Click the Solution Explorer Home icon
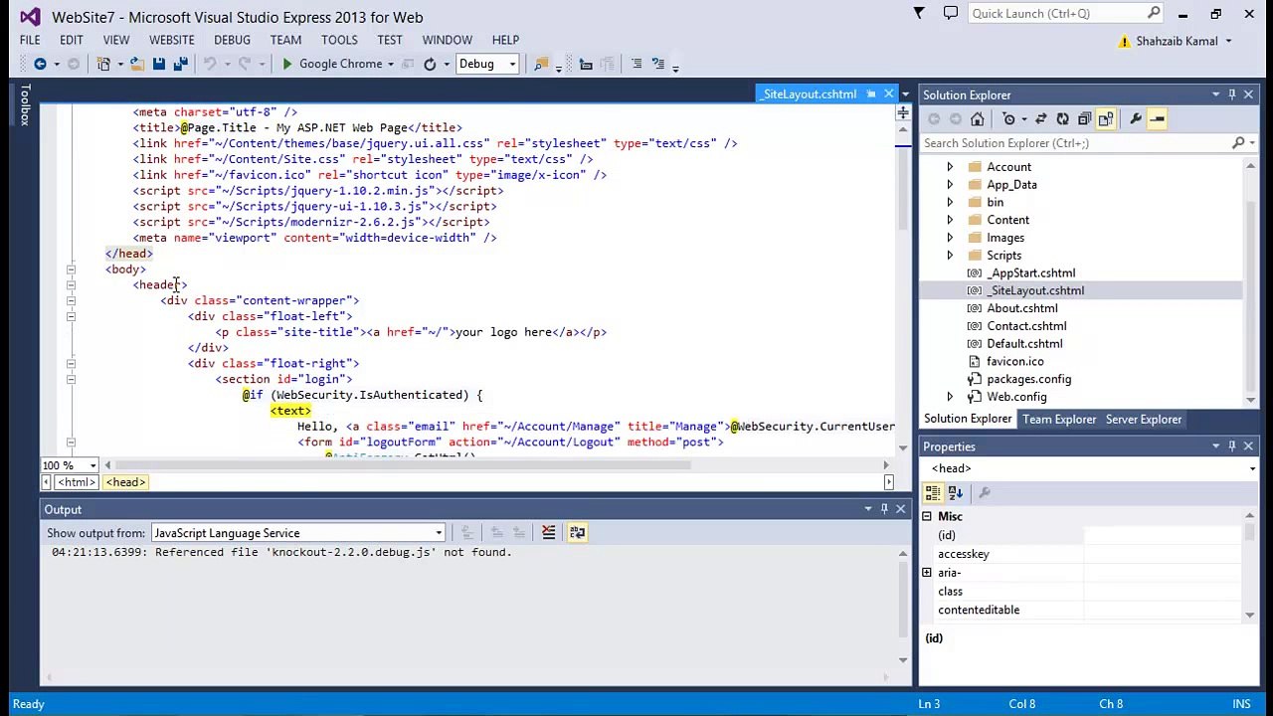This screenshot has height=716, width=1273. click(978, 119)
